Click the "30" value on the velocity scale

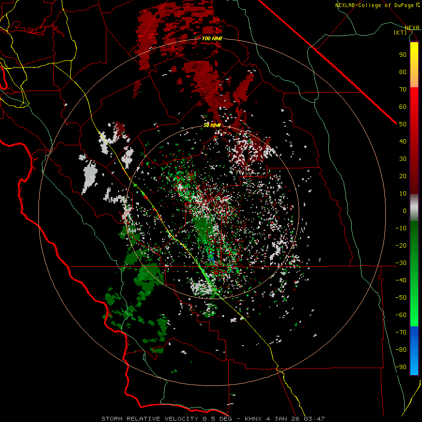tap(403, 159)
